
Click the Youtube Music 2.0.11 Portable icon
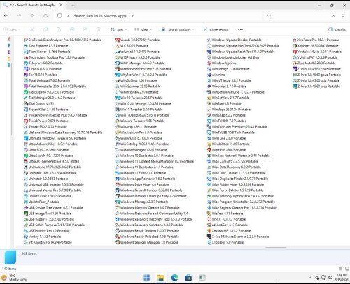pyautogui.click(x=295, y=52)
